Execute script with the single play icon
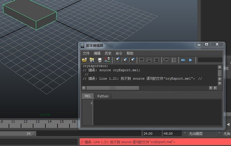Image resolution: width=231 pixels, height=146 pixels. click(191, 60)
